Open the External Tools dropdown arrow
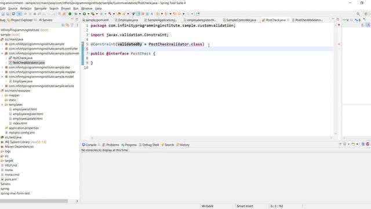Image resolution: width=371 pixels, height=209 pixels. [97, 14]
